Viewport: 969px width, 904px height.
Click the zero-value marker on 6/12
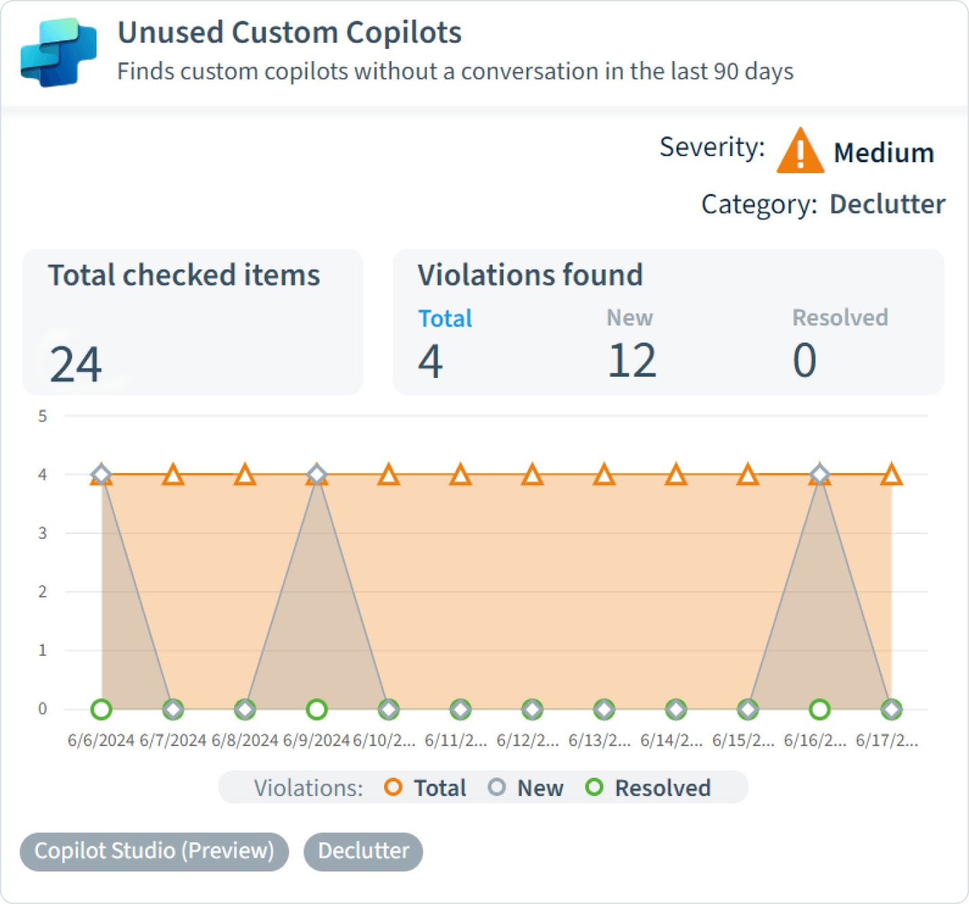click(533, 709)
